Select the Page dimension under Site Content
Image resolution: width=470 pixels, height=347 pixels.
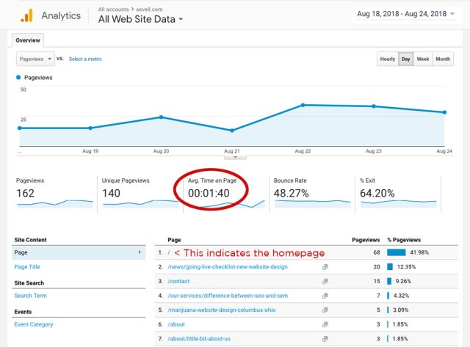tap(79, 252)
